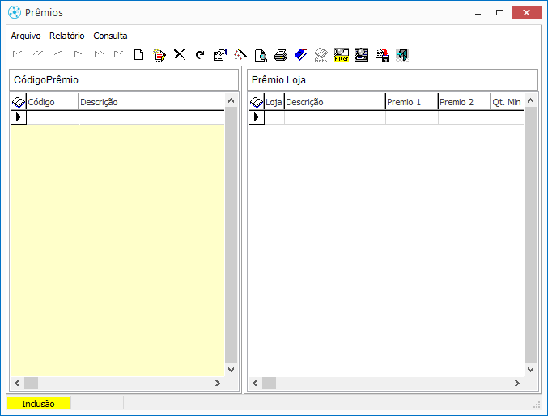Image resolution: width=548 pixels, height=416 pixels.
Task: Open print preview with the magnifier page icon
Action: pyautogui.click(x=261, y=55)
